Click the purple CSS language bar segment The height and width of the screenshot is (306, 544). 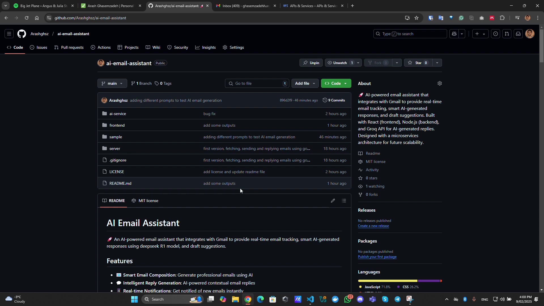(429, 281)
